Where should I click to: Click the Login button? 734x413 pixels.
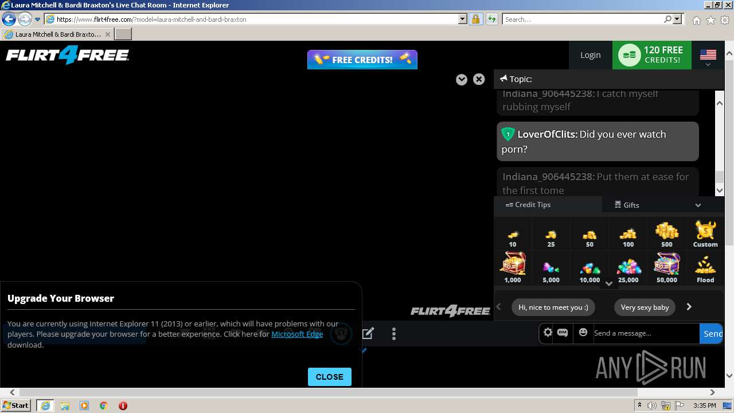click(x=591, y=55)
